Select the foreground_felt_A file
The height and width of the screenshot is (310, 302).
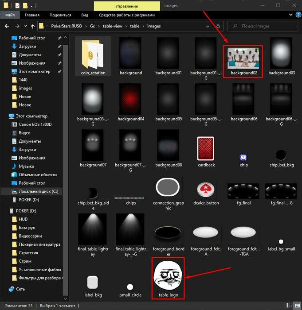pyautogui.click(x=206, y=240)
